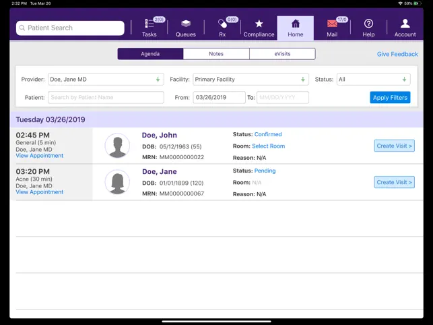This screenshot has width=433, height=325.
Task: Switch to the eVisits tab
Action: 282,54
